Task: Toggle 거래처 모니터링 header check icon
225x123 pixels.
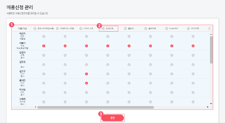Action: [57, 28]
